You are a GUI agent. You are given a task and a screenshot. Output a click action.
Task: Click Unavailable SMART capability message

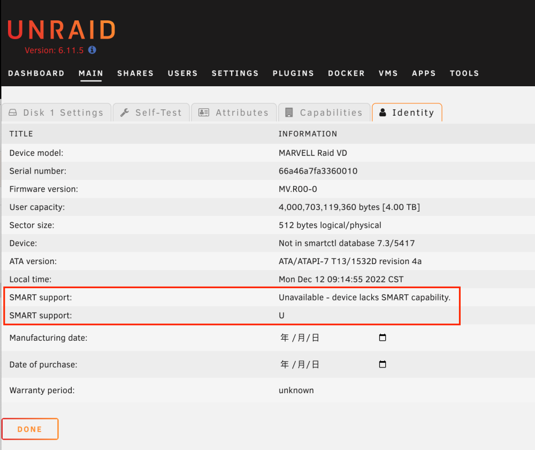coord(364,297)
